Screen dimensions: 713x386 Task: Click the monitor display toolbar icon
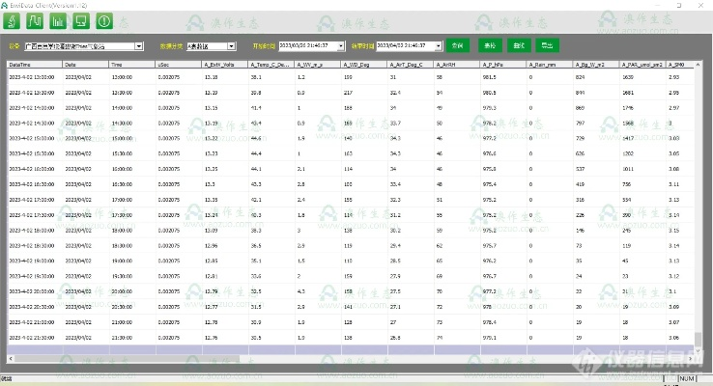(x=82, y=20)
